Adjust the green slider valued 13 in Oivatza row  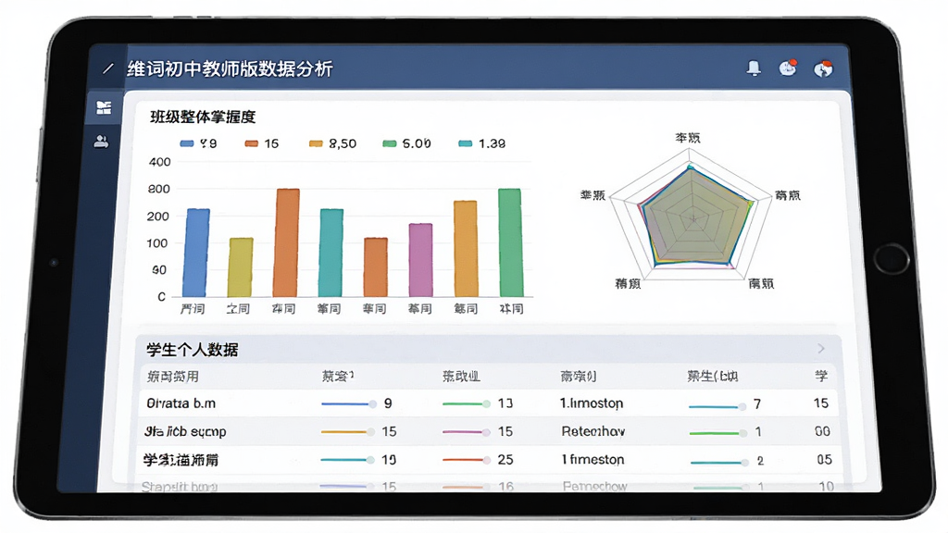[x=467, y=403]
